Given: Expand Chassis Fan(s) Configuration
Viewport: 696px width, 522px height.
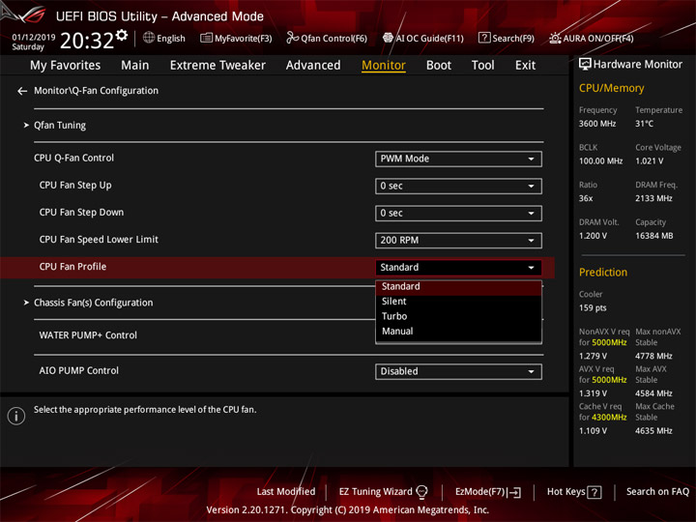Looking at the screenshot, I should (93, 303).
